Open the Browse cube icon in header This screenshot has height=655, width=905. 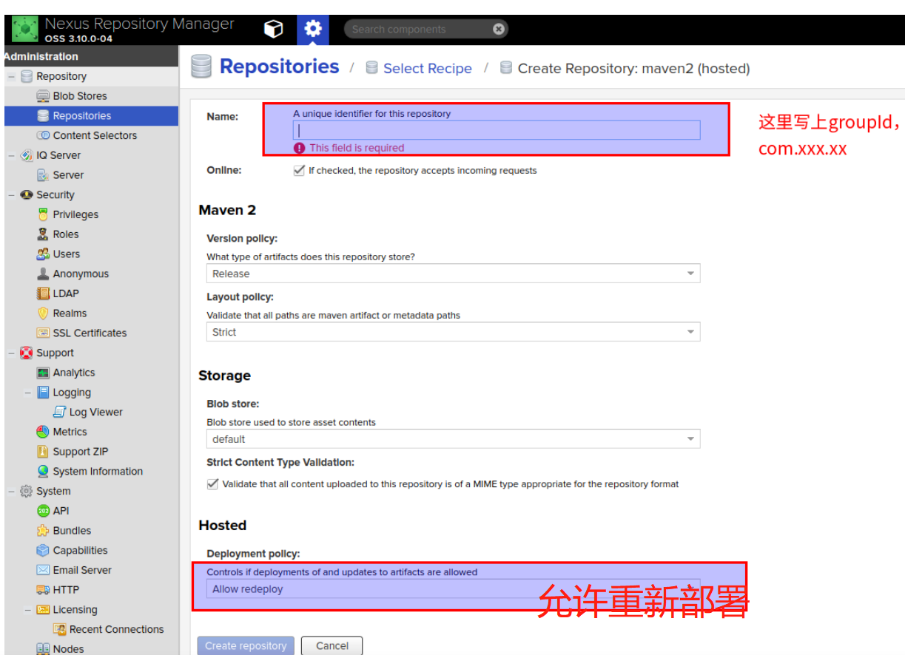coord(274,30)
